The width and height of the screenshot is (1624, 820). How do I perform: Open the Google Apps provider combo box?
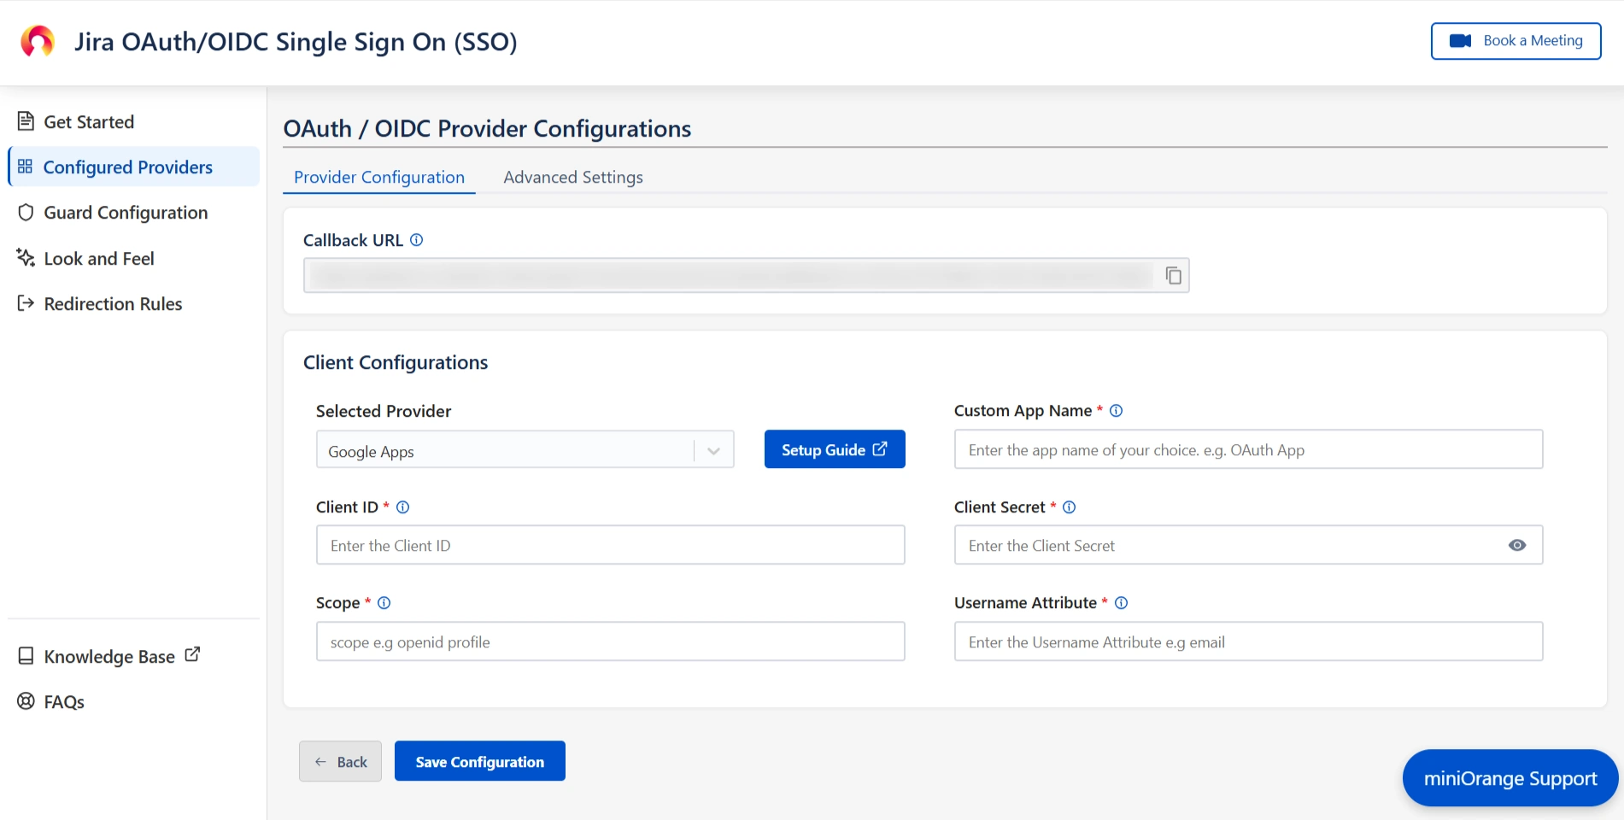[525, 449]
